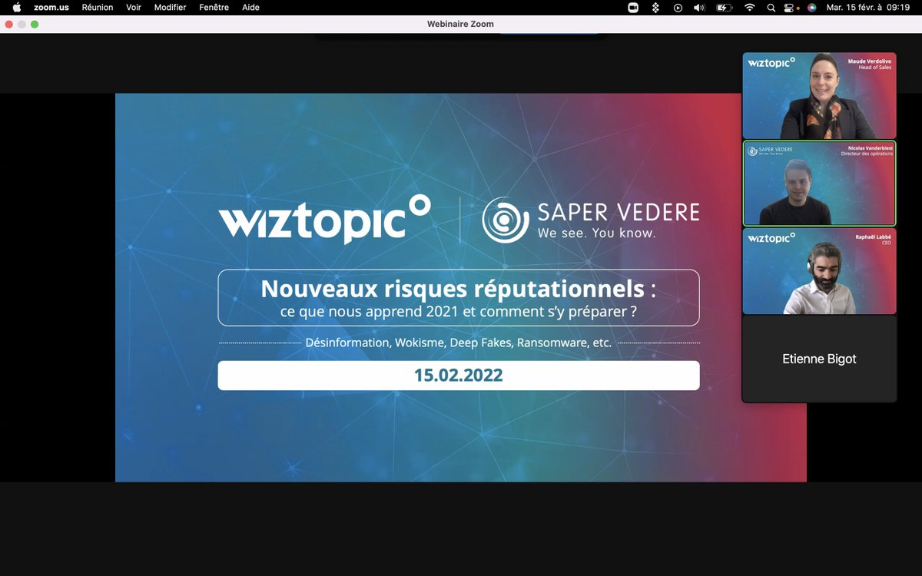Image resolution: width=922 pixels, height=576 pixels.
Task: Click the 15.02.2022 date banner
Action: 459,376
